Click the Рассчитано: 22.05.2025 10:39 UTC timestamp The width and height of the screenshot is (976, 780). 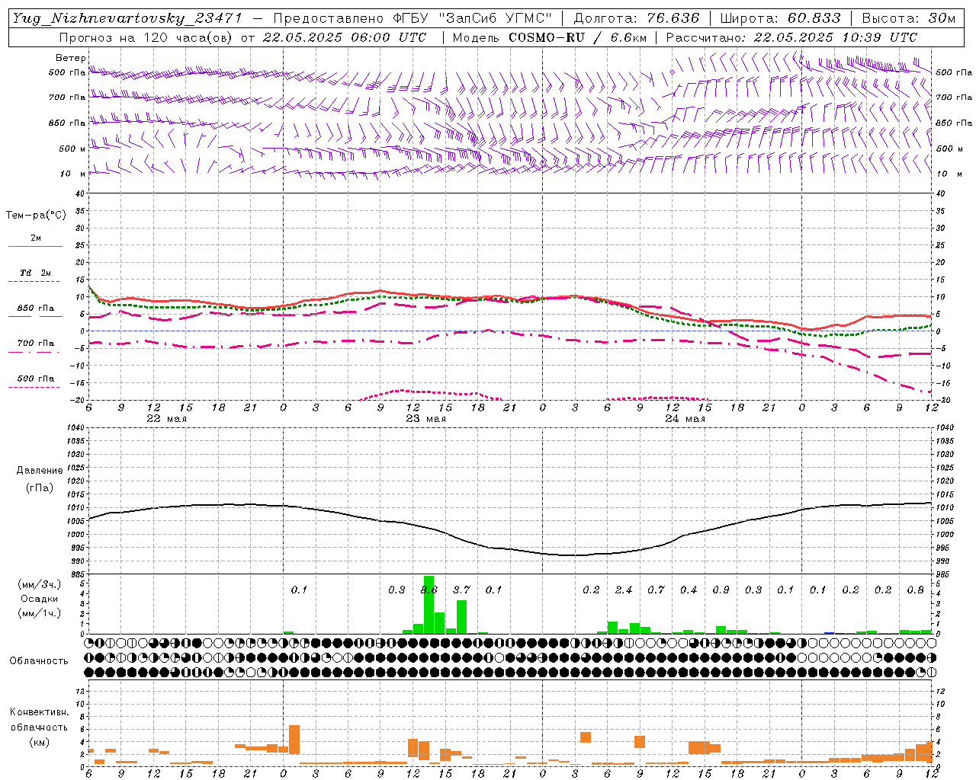[791, 37]
